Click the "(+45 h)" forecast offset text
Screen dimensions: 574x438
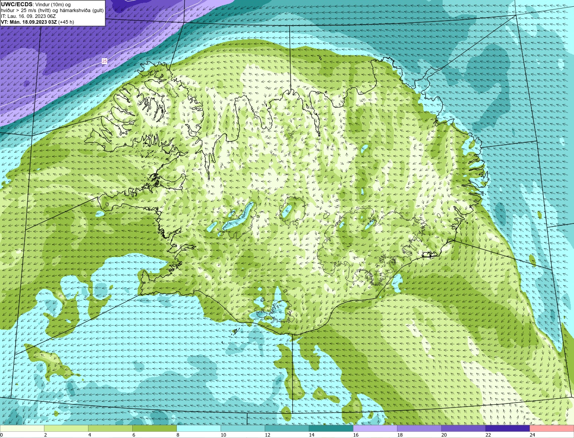(66, 22)
